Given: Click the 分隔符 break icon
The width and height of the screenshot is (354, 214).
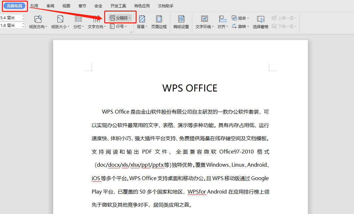Looking at the screenshot, I should click(x=112, y=18).
